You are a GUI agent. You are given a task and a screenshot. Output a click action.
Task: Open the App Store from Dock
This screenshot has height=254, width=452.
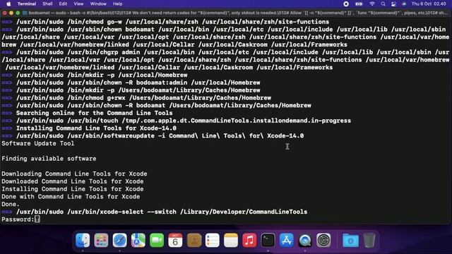click(x=286, y=240)
